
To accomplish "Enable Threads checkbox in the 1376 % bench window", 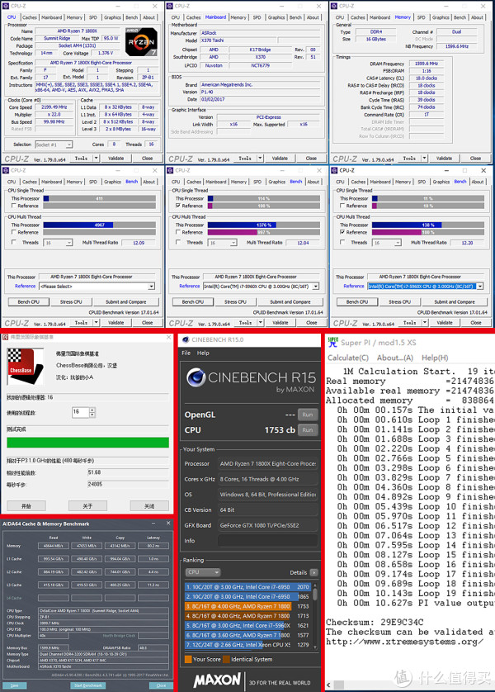I will (178, 242).
